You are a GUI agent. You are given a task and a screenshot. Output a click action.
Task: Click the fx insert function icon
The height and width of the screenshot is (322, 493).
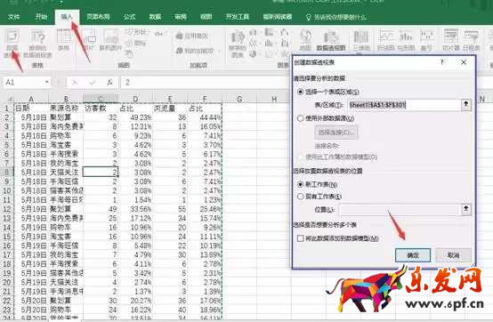pos(109,83)
